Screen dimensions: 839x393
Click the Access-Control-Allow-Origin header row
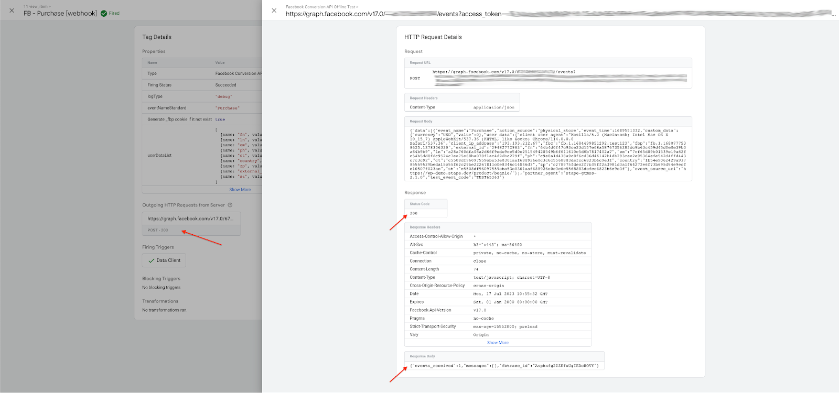coord(498,236)
